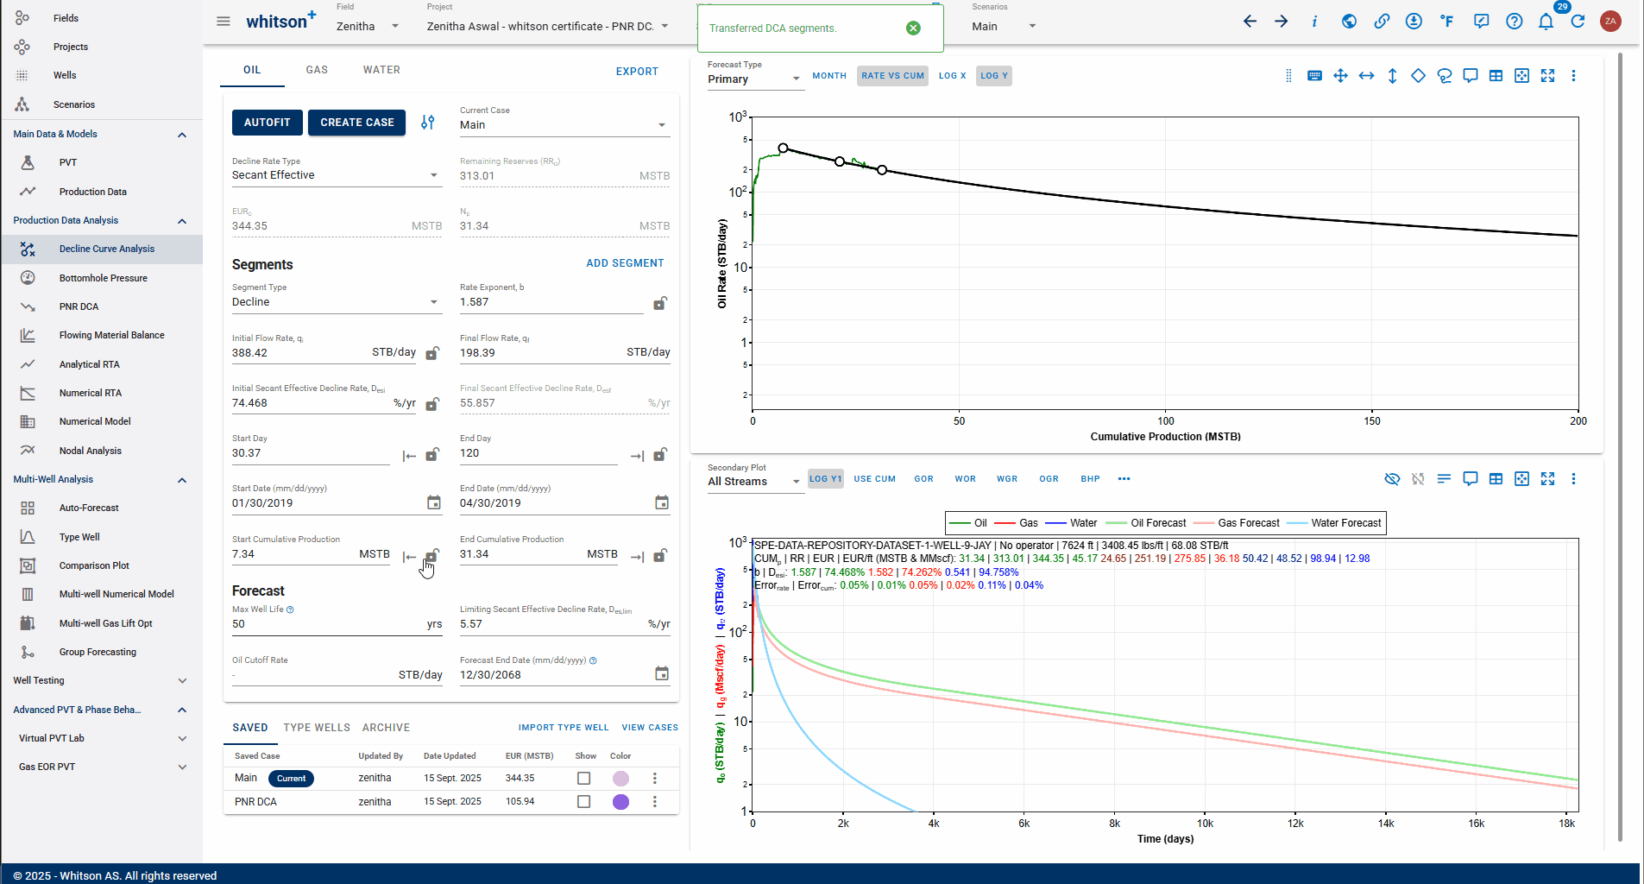This screenshot has width=1644, height=884.
Task: Open the help question mark icon
Action: (1514, 22)
